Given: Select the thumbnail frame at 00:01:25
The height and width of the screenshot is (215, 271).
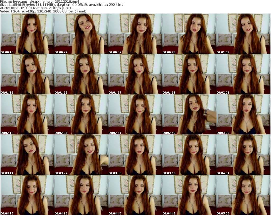Looking at the screenshot, I should click(82, 74).
